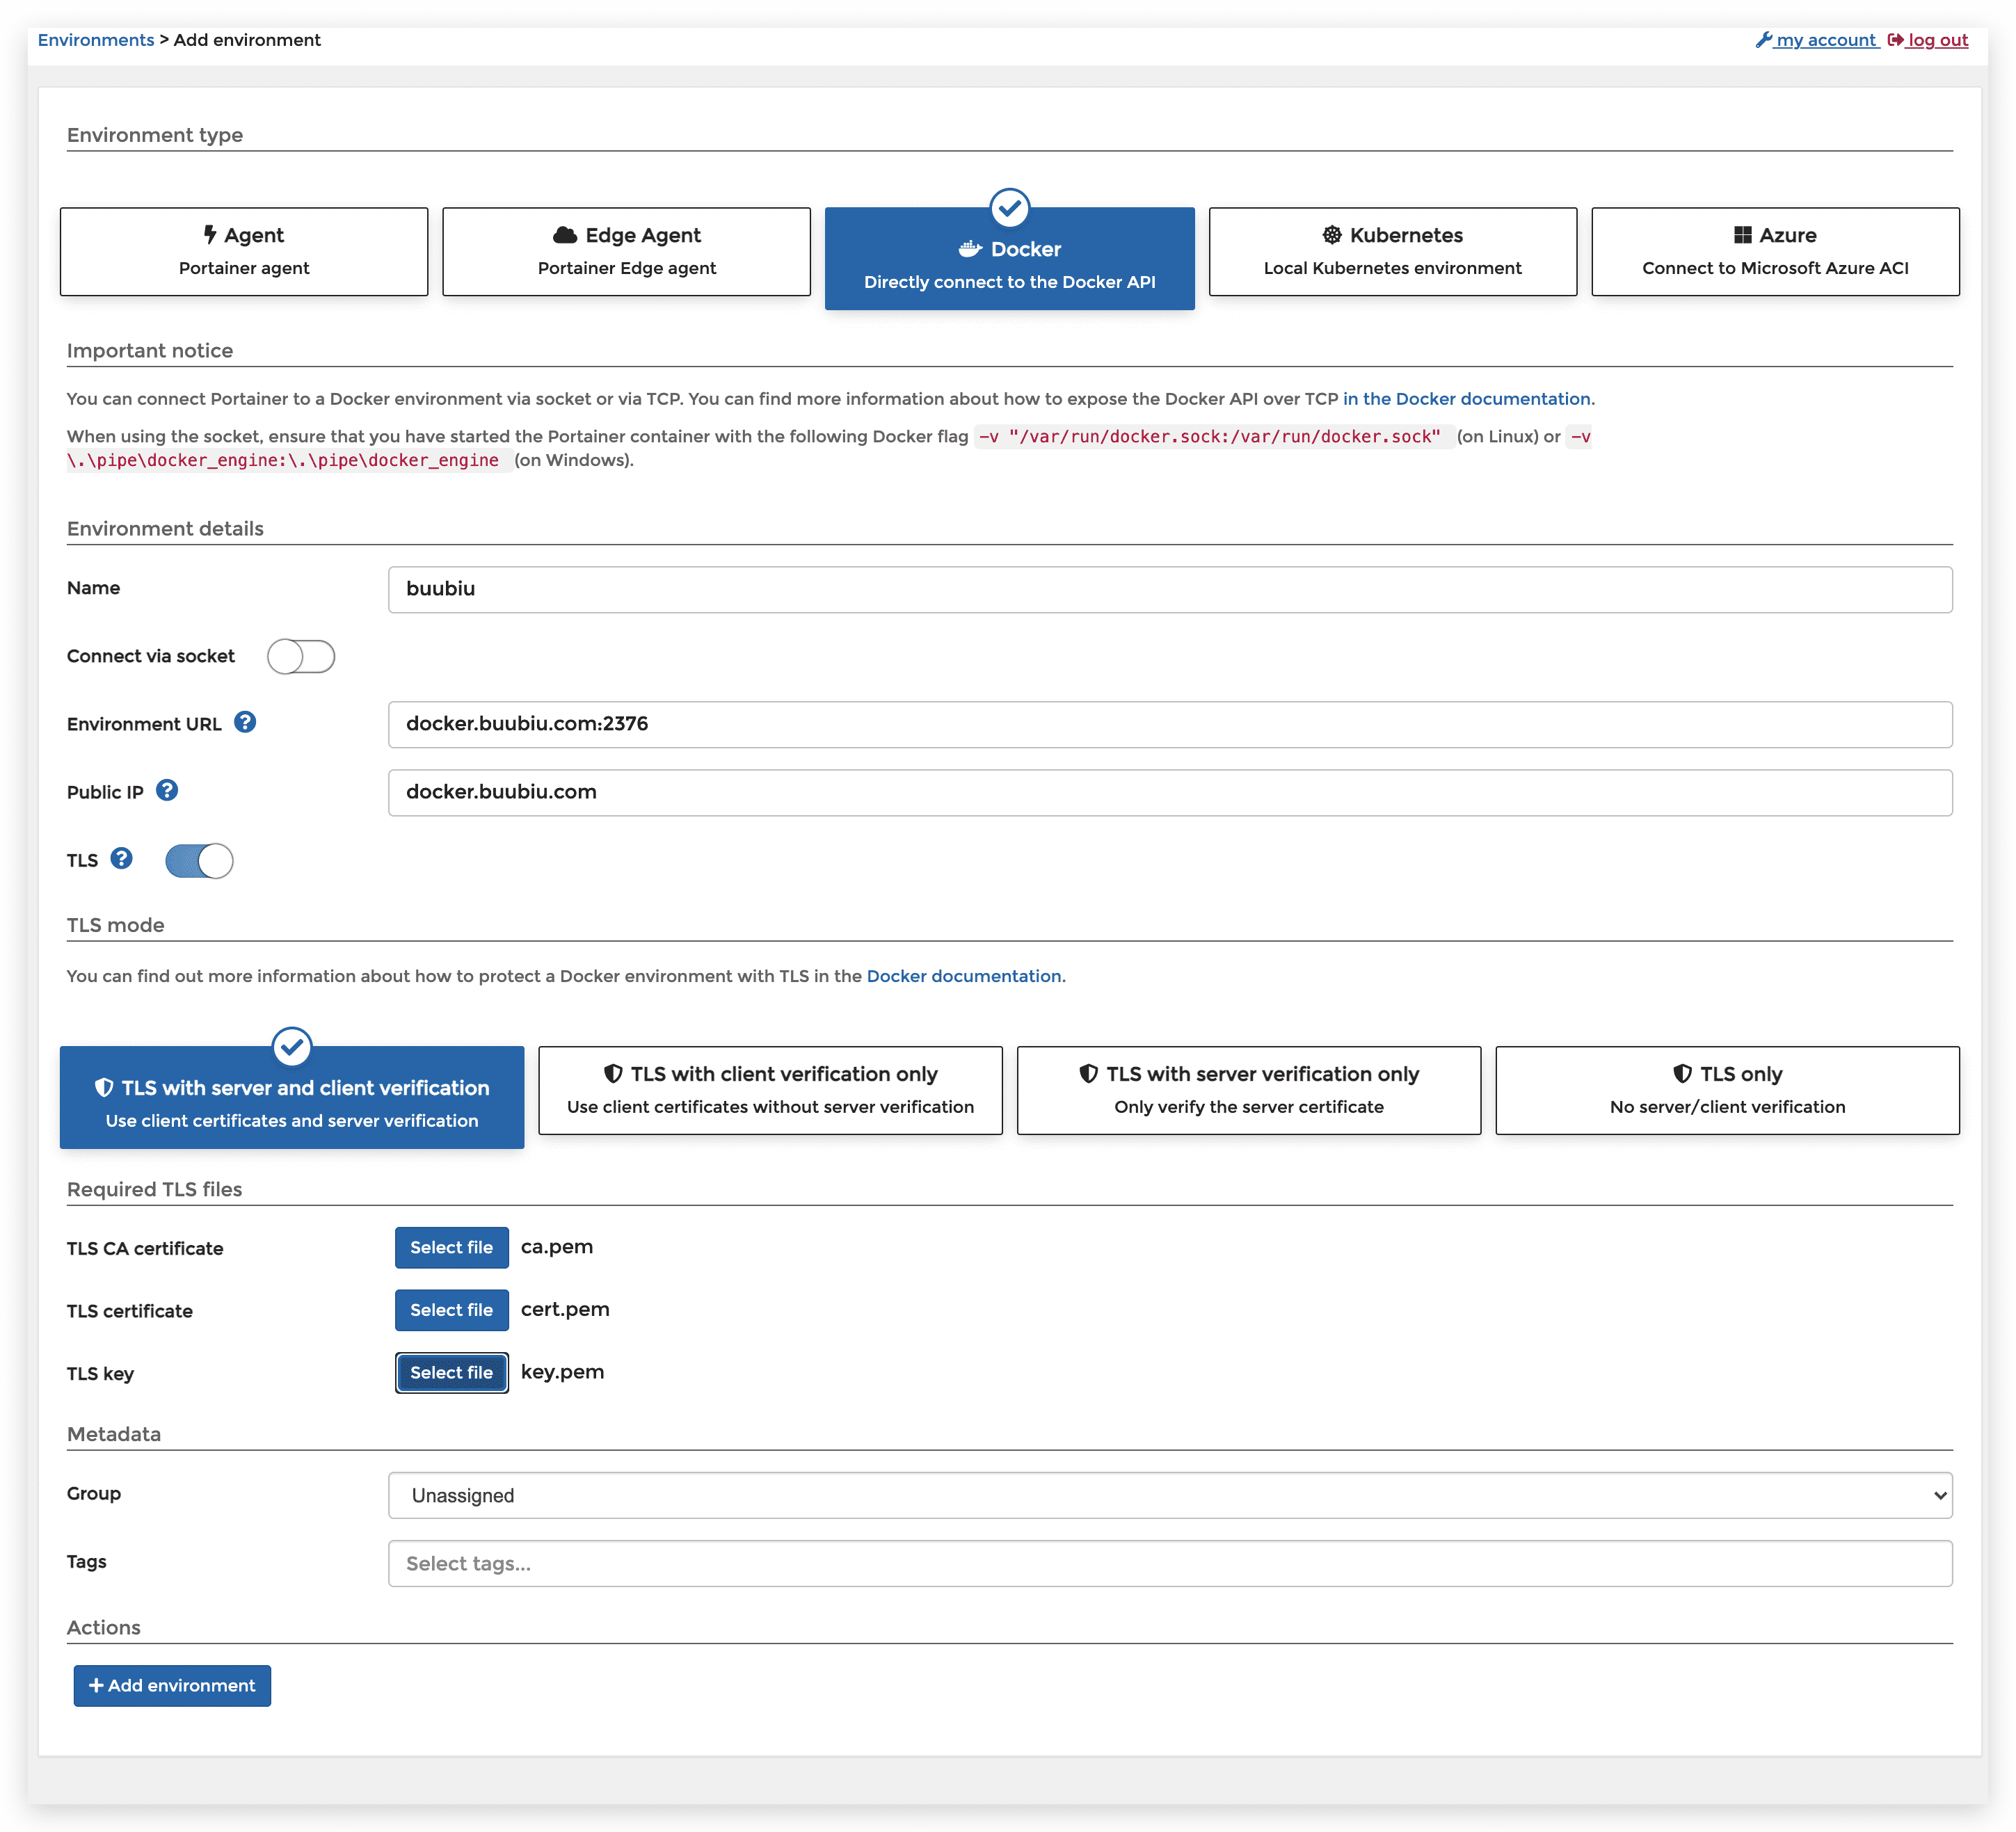Select TLS with server verification only
Screen dimensions: 2016x1832
[1248, 1090]
